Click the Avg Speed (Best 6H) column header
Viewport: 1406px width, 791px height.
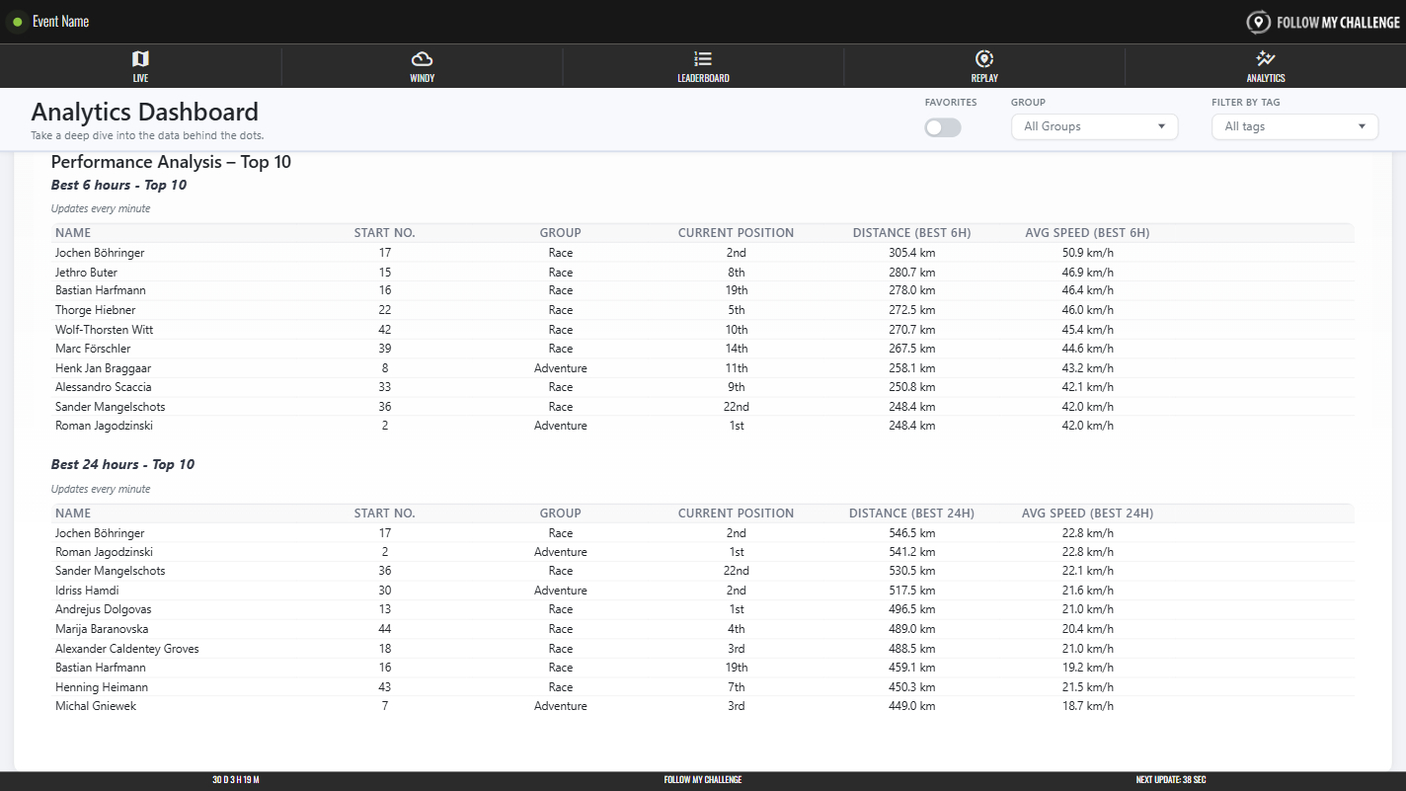click(1087, 233)
